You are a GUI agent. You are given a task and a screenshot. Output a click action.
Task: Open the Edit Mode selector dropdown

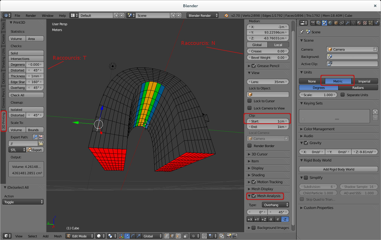[80, 236]
